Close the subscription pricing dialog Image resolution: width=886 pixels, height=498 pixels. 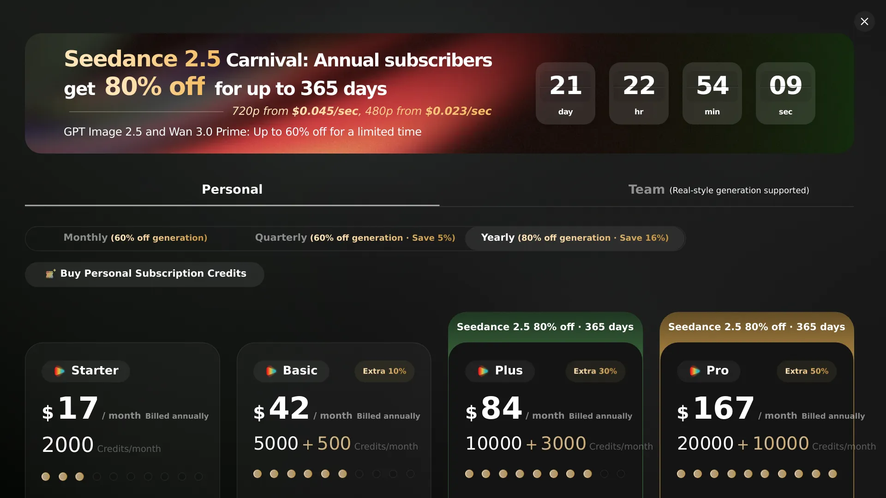(x=864, y=21)
